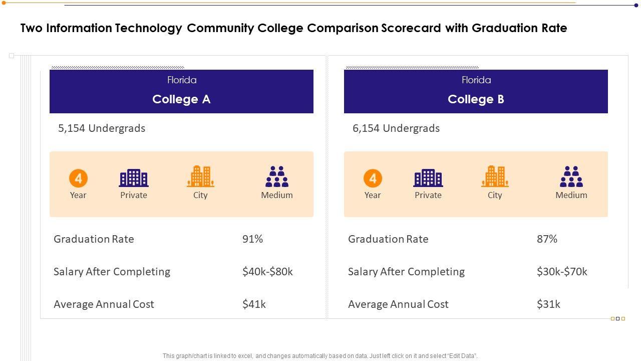Viewport: 641px width, 361px height.
Task: Click the Excel-linked chart footnote text
Action: pyautogui.click(x=320, y=356)
